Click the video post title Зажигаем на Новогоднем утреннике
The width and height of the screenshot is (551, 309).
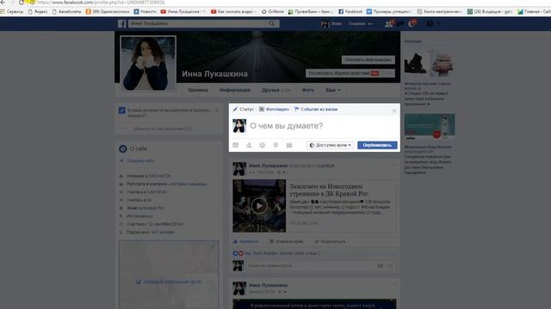pyautogui.click(x=329, y=190)
